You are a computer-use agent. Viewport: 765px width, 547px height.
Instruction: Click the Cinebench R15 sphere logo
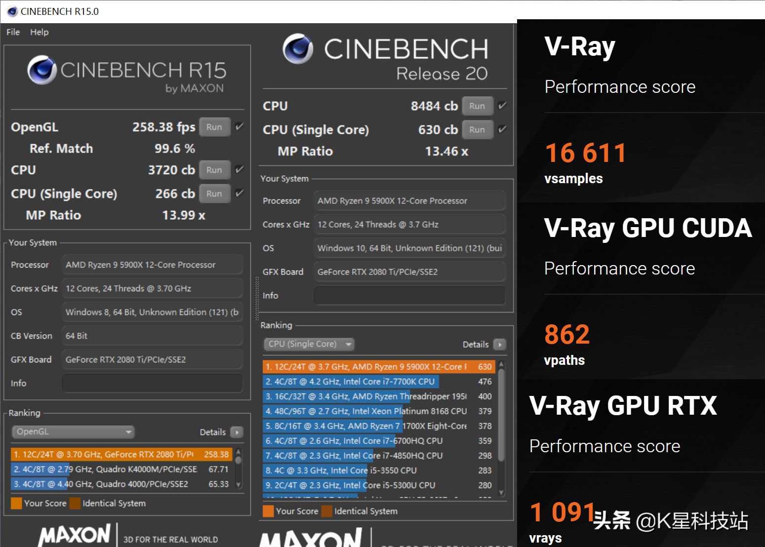coord(41,70)
